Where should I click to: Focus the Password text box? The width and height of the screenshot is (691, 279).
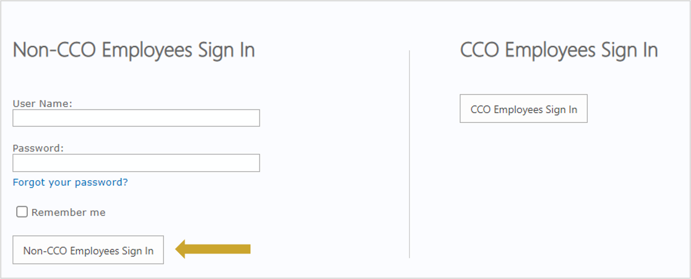136,163
